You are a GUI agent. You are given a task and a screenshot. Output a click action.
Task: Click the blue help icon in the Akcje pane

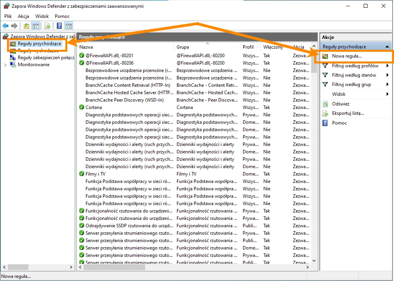click(325, 123)
